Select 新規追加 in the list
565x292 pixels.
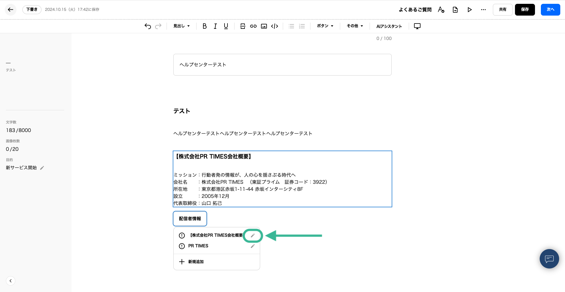point(196,262)
